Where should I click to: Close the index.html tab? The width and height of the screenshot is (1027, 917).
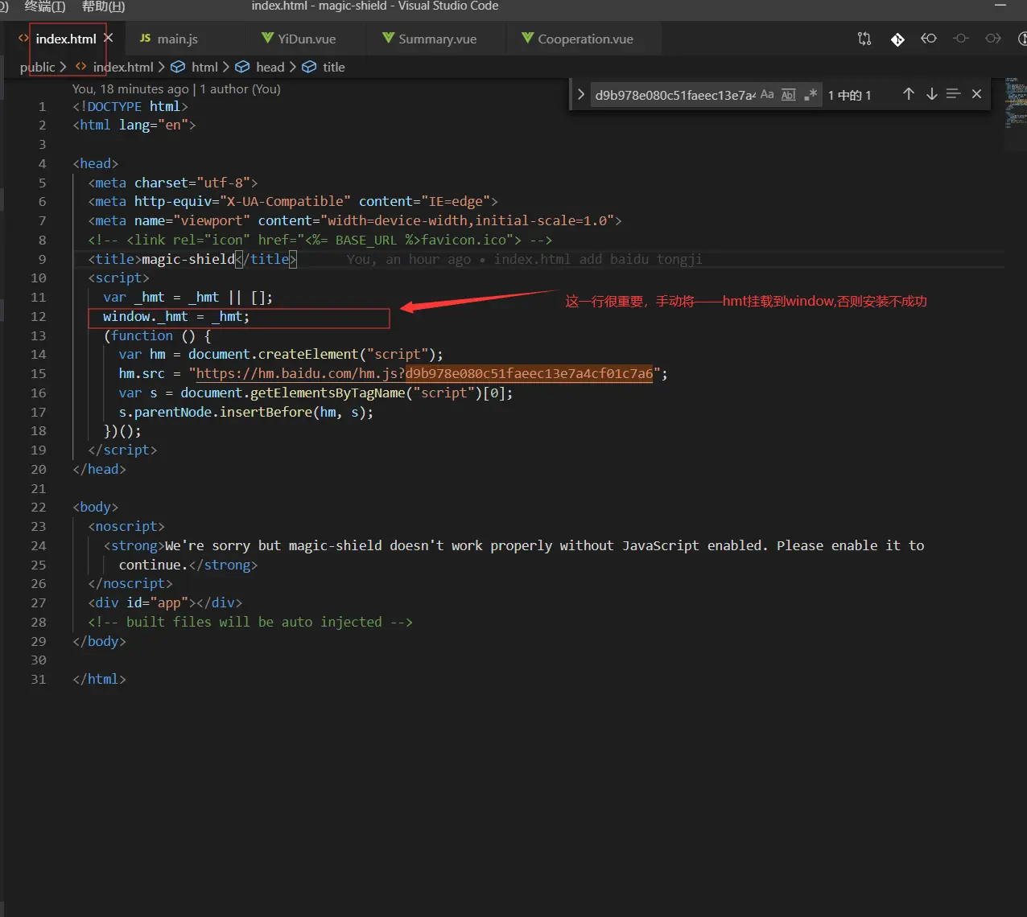coord(109,38)
